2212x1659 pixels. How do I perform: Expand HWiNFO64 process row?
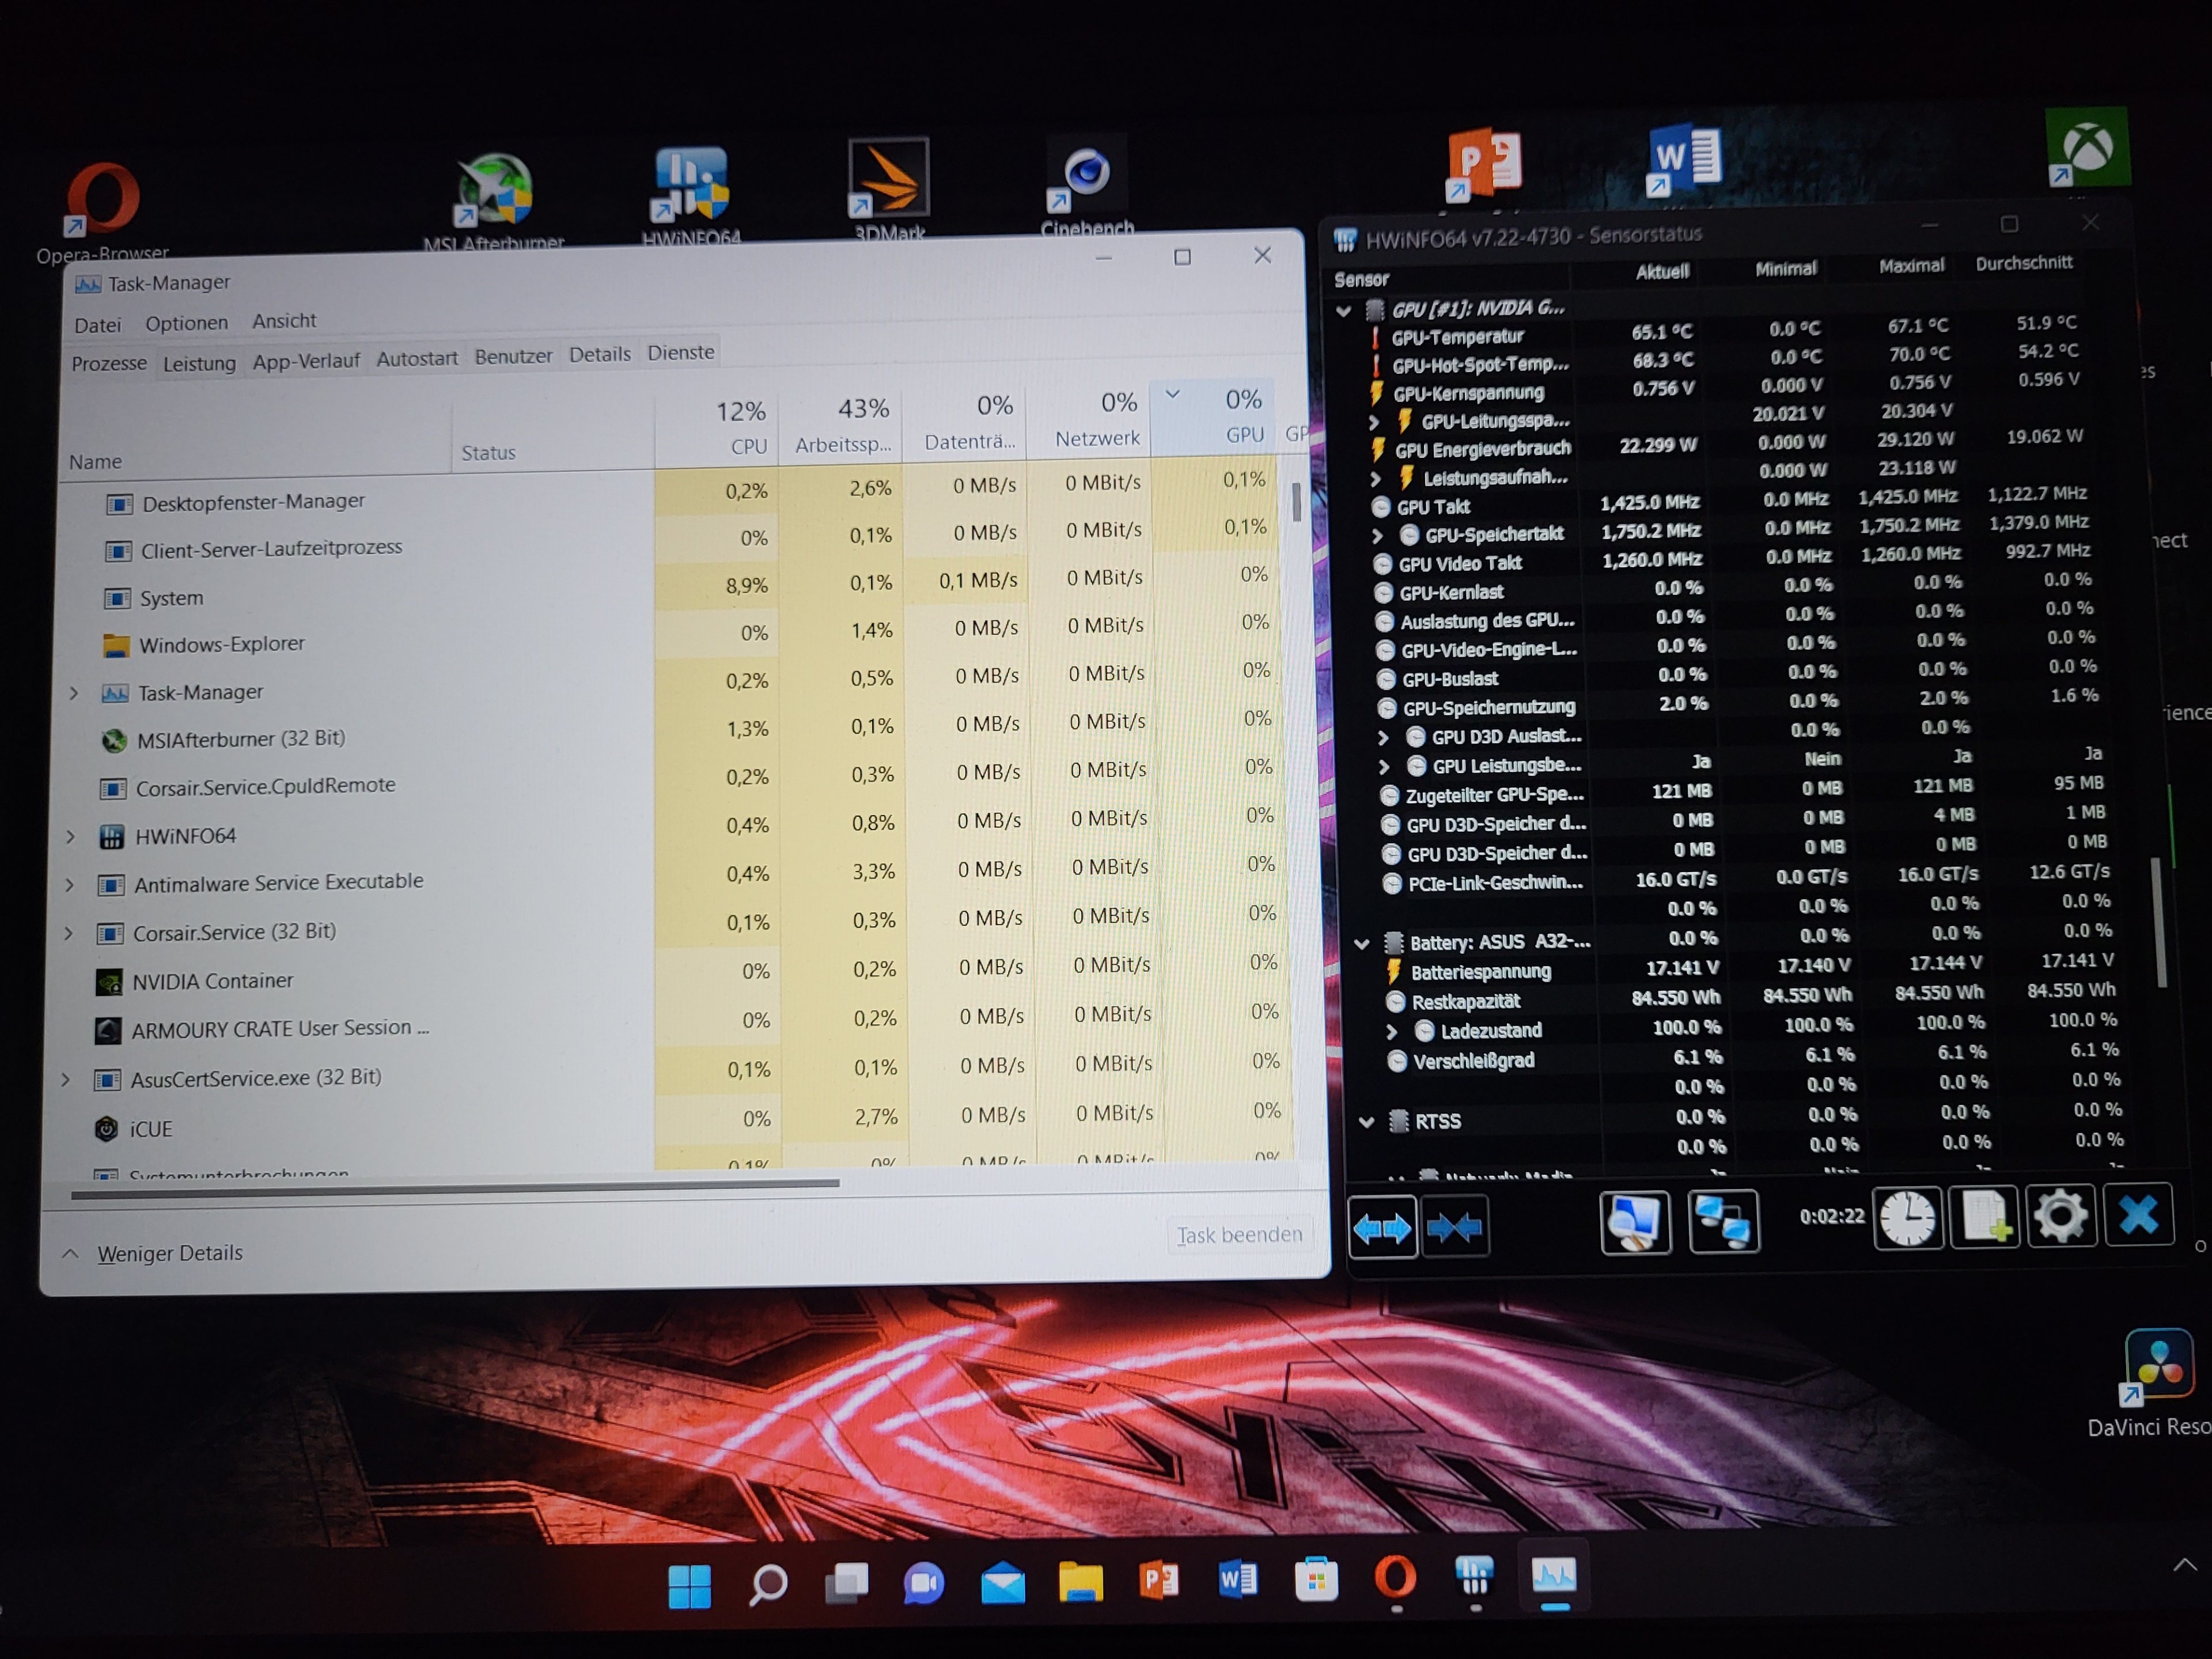click(71, 836)
